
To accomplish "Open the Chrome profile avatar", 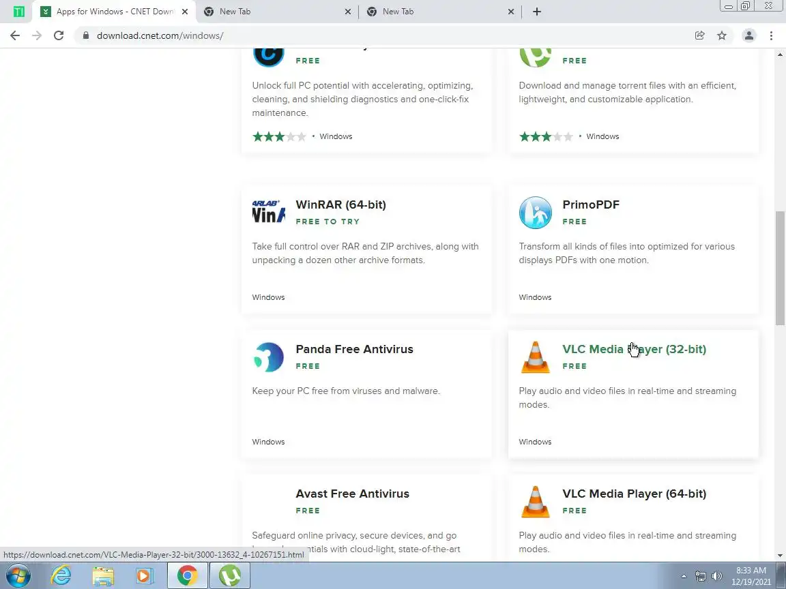I will [x=749, y=35].
